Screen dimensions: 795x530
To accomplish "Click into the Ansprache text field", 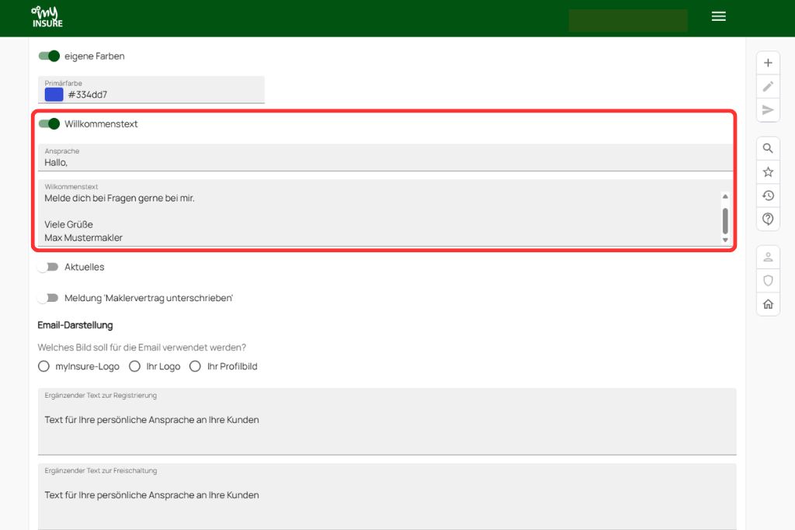I will 384,162.
